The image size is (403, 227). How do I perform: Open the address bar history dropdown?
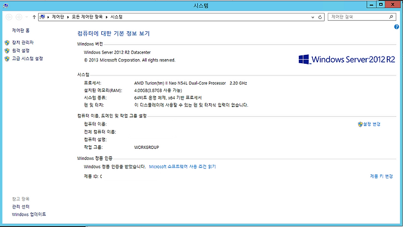point(313,17)
